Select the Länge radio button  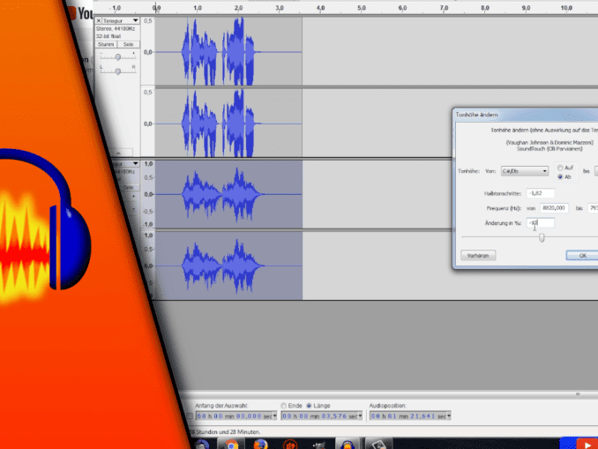309,405
